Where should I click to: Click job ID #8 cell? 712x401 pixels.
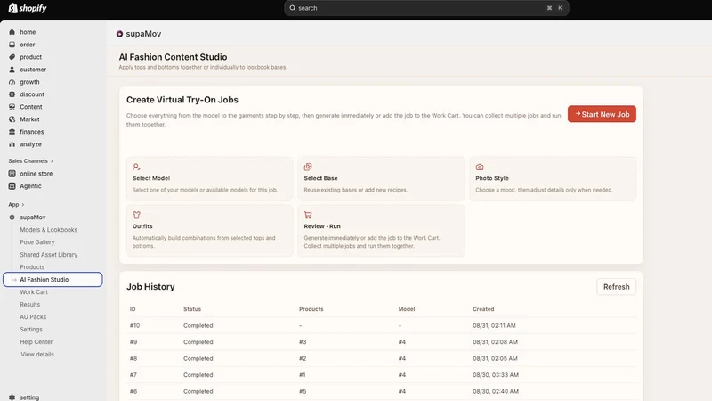point(133,358)
